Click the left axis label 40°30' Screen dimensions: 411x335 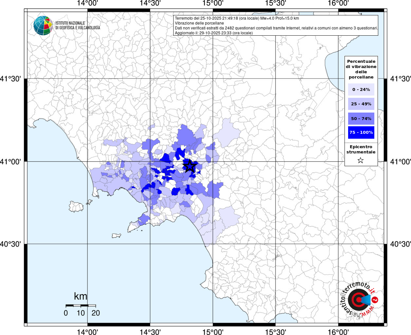(x=10, y=244)
